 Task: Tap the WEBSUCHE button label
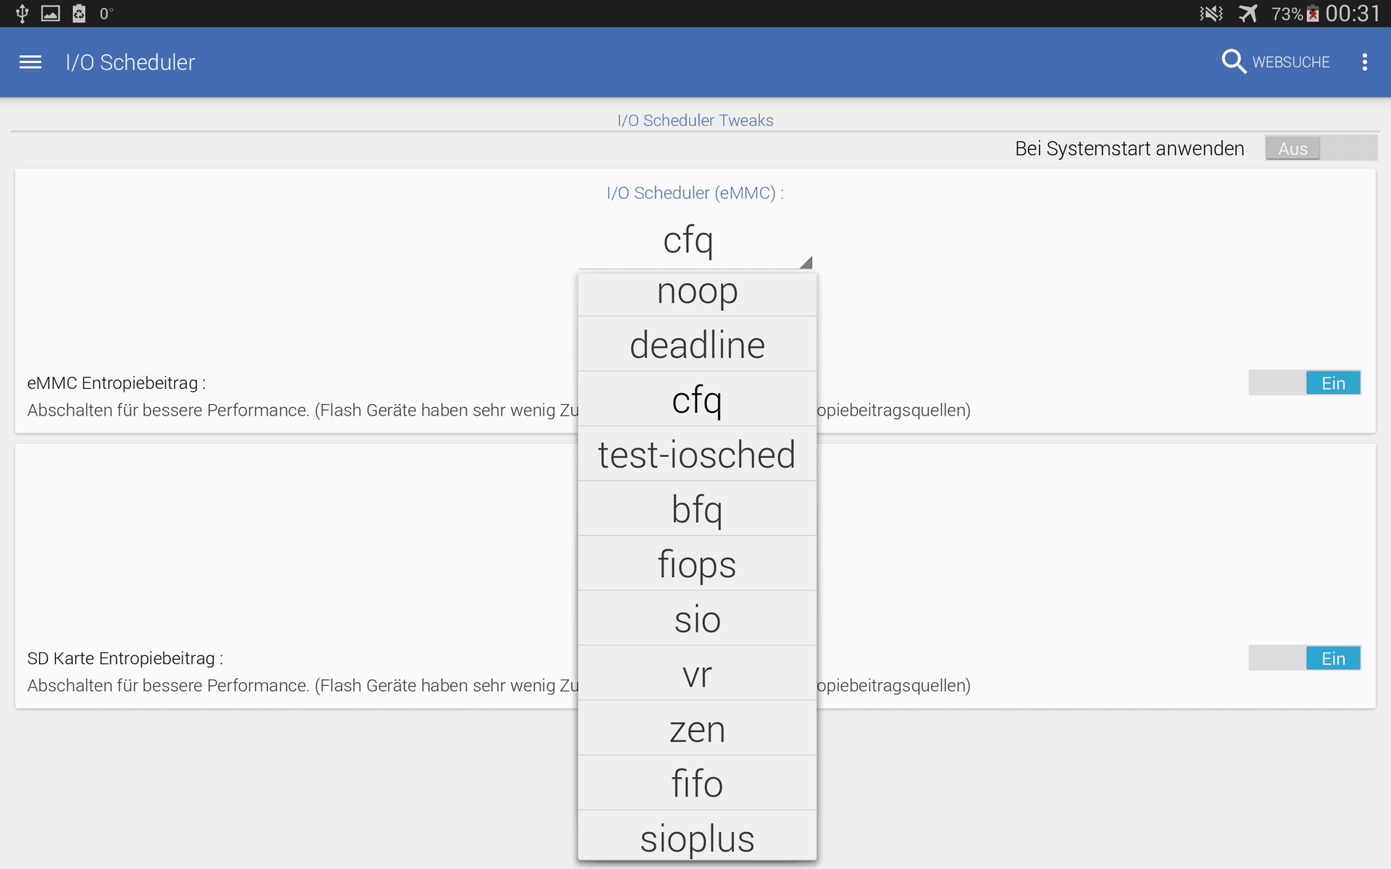coord(1290,62)
